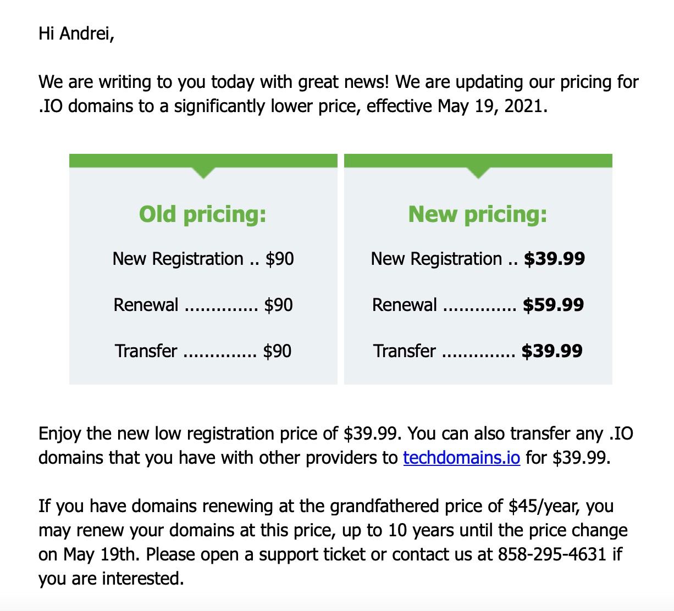Select the new registration price $39.99
Viewport: 674px width, 611px height.
(554, 259)
